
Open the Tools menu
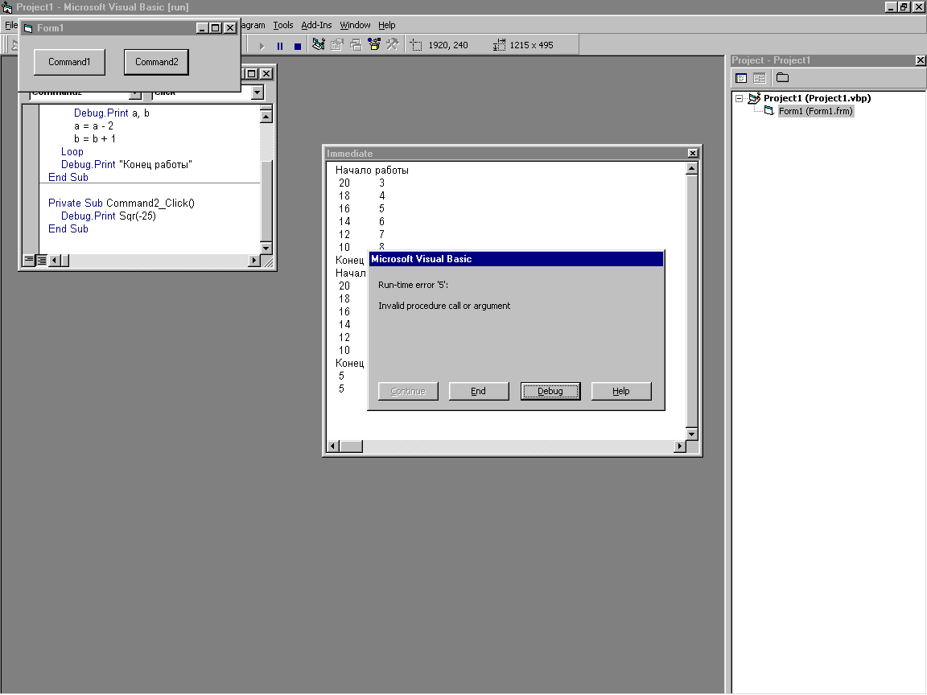282,25
